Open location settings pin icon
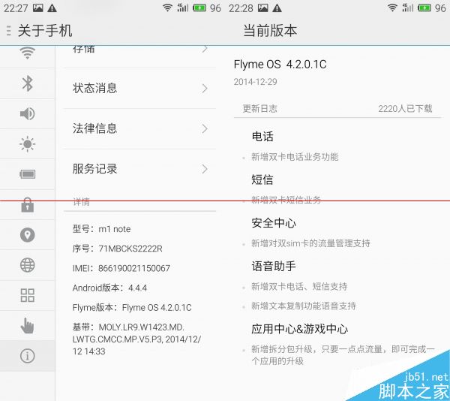The image size is (450, 401). click(27, 235)
